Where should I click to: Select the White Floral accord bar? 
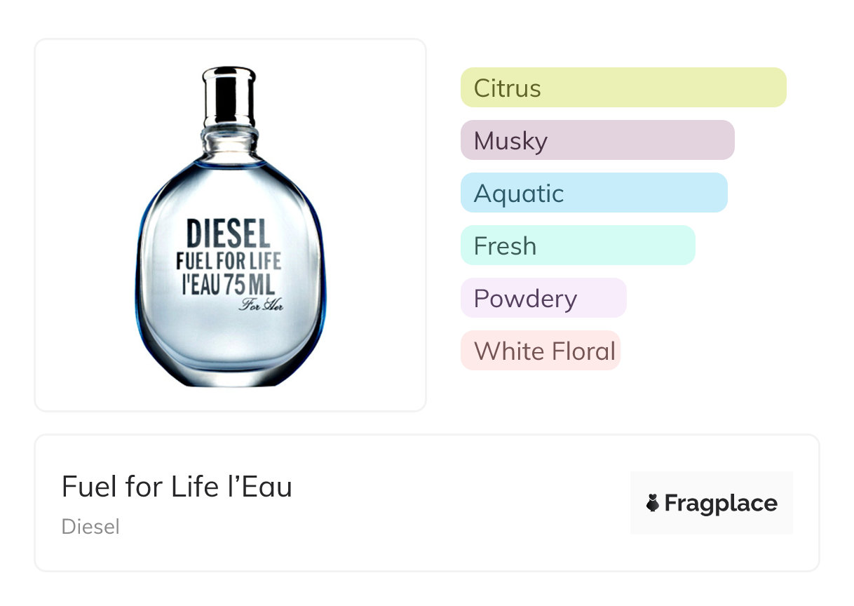tap(541, 351)
